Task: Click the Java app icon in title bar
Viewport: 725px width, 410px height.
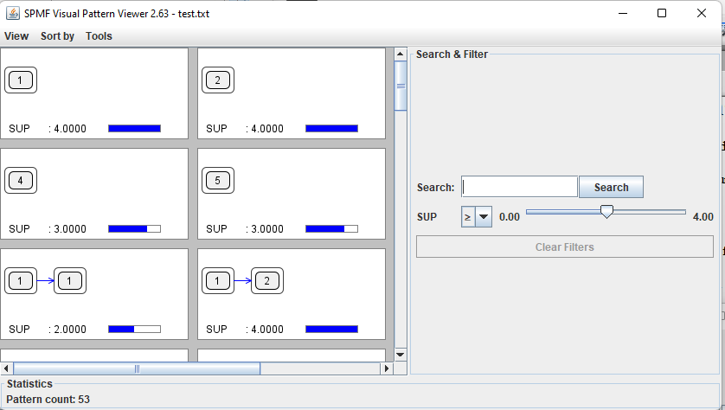Action: 13,13
